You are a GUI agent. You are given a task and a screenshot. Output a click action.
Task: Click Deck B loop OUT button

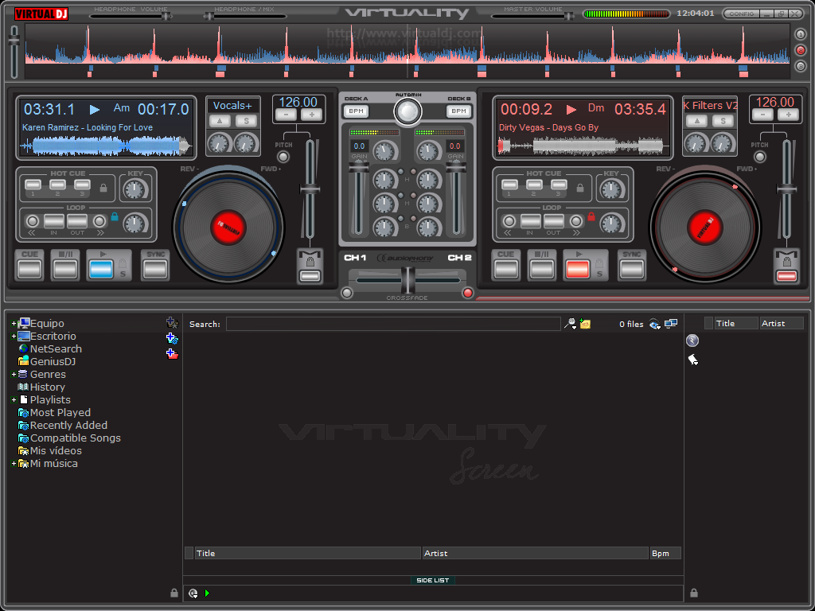(554, 222)
